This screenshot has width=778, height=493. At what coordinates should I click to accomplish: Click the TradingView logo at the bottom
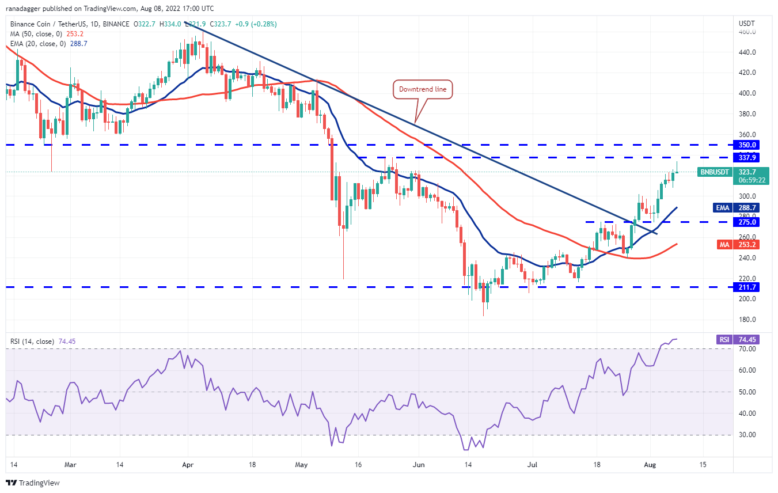coord(33,483)
